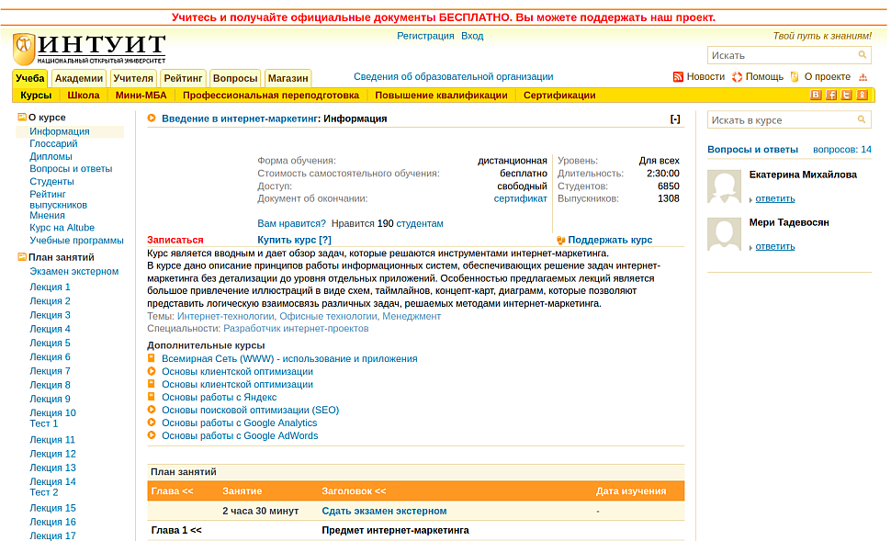Click the round icon beside Google AdWords course

pos(152,435)
